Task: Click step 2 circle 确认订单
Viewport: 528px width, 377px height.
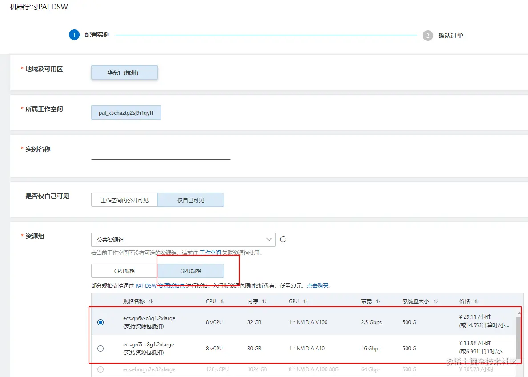Action: click(x=427, y=36)
